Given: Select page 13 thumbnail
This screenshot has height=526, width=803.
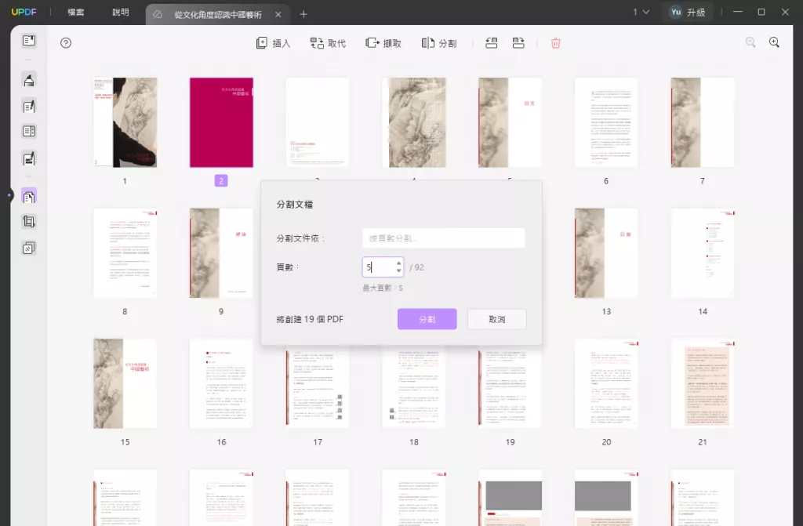Looking at the screenshot, I should tap(606, 253).
